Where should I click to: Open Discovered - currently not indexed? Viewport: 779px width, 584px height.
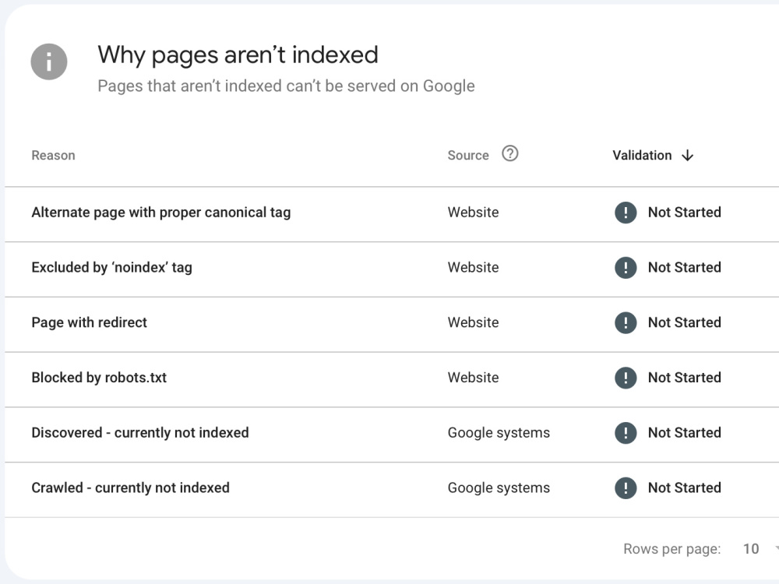[140, 433]
